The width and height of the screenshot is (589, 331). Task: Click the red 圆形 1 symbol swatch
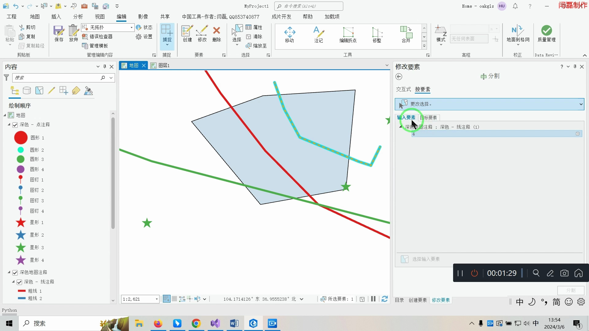point(21,138)
